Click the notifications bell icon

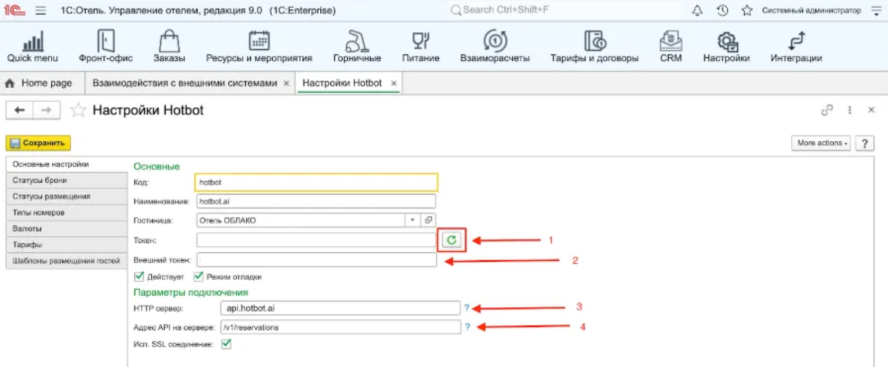pos(697,10)
